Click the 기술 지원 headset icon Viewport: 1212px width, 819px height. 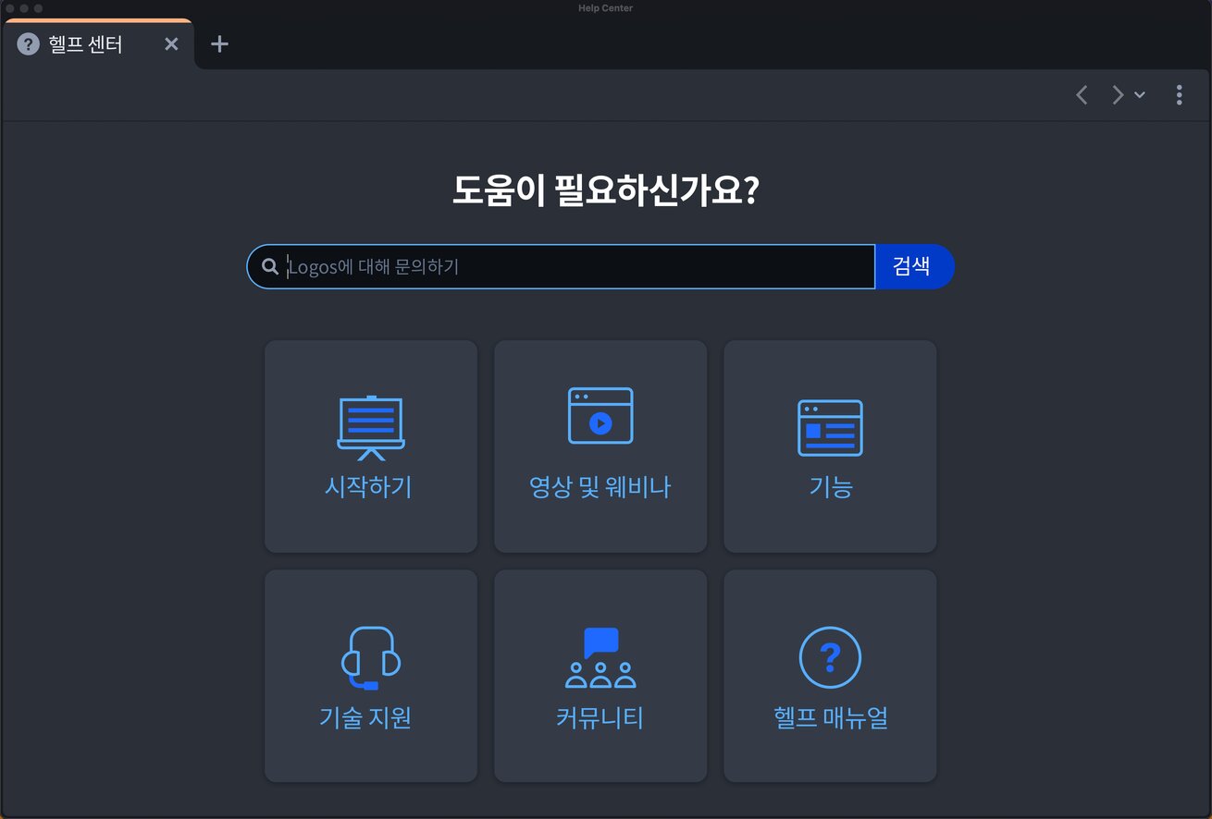pyautogui.click(x=370, y=658)
